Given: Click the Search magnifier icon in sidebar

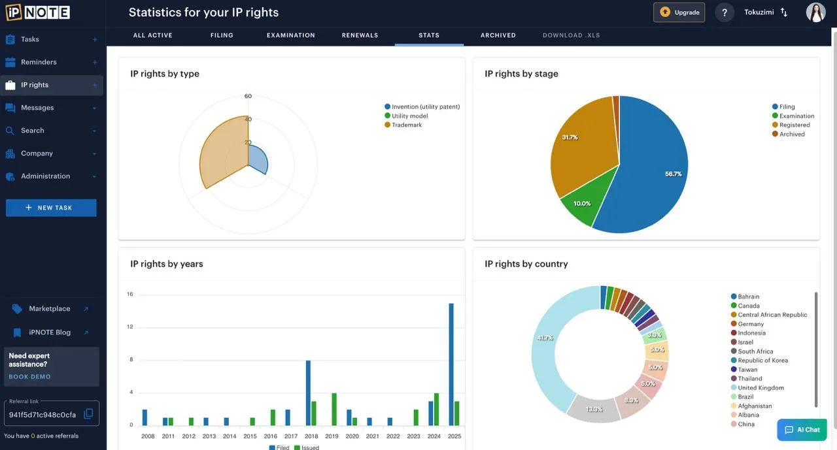Looking at the screenshot, I should [x=10, y=131].
